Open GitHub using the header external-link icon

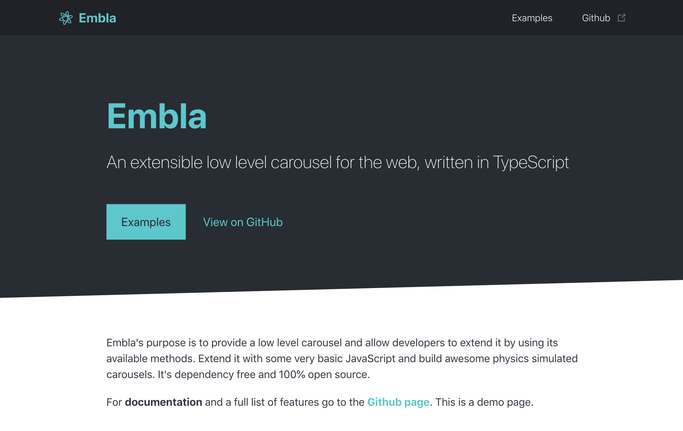point(621,18)
